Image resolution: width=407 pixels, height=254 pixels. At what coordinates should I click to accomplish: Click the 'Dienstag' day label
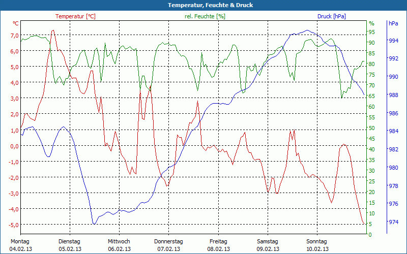point(69,242)
